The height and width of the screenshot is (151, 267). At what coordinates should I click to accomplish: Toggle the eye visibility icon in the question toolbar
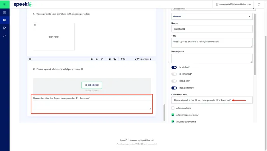[97, 59]
